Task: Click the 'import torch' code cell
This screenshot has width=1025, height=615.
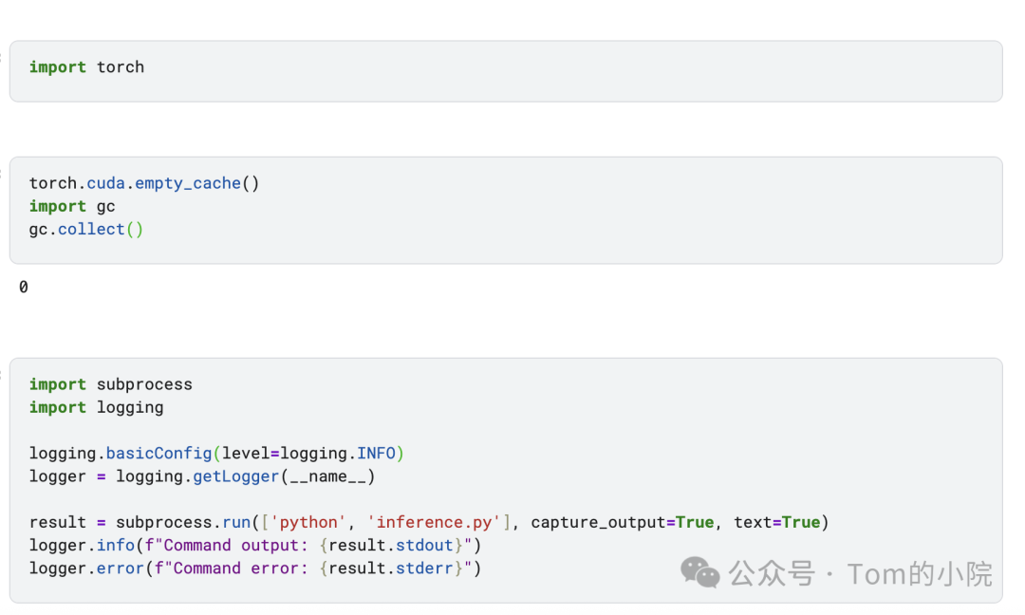Action: [x=505, y=71]
